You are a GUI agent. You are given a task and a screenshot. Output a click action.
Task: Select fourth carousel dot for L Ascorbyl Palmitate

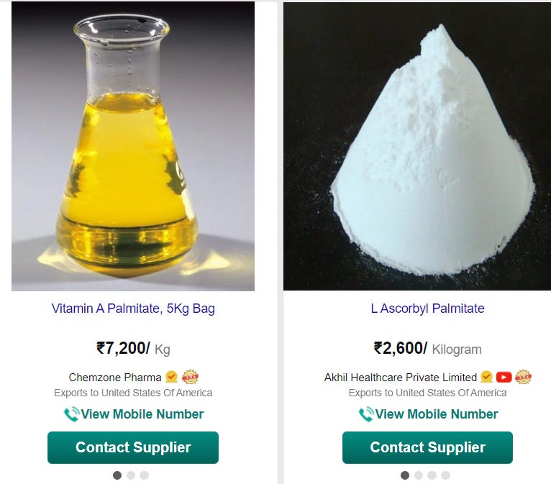[445, 475]
